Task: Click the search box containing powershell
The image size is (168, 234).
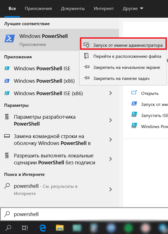Action: pyautogui.click(x=84, y=214)
